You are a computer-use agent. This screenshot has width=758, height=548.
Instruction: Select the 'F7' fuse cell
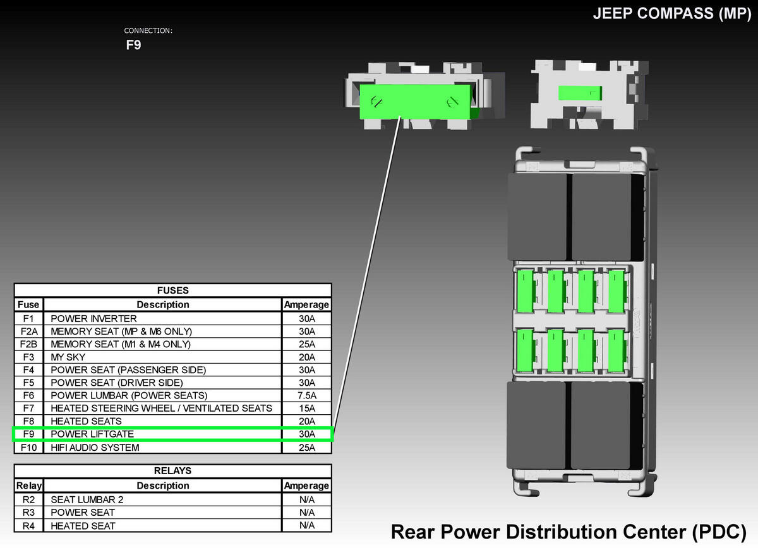coord(28,408)
